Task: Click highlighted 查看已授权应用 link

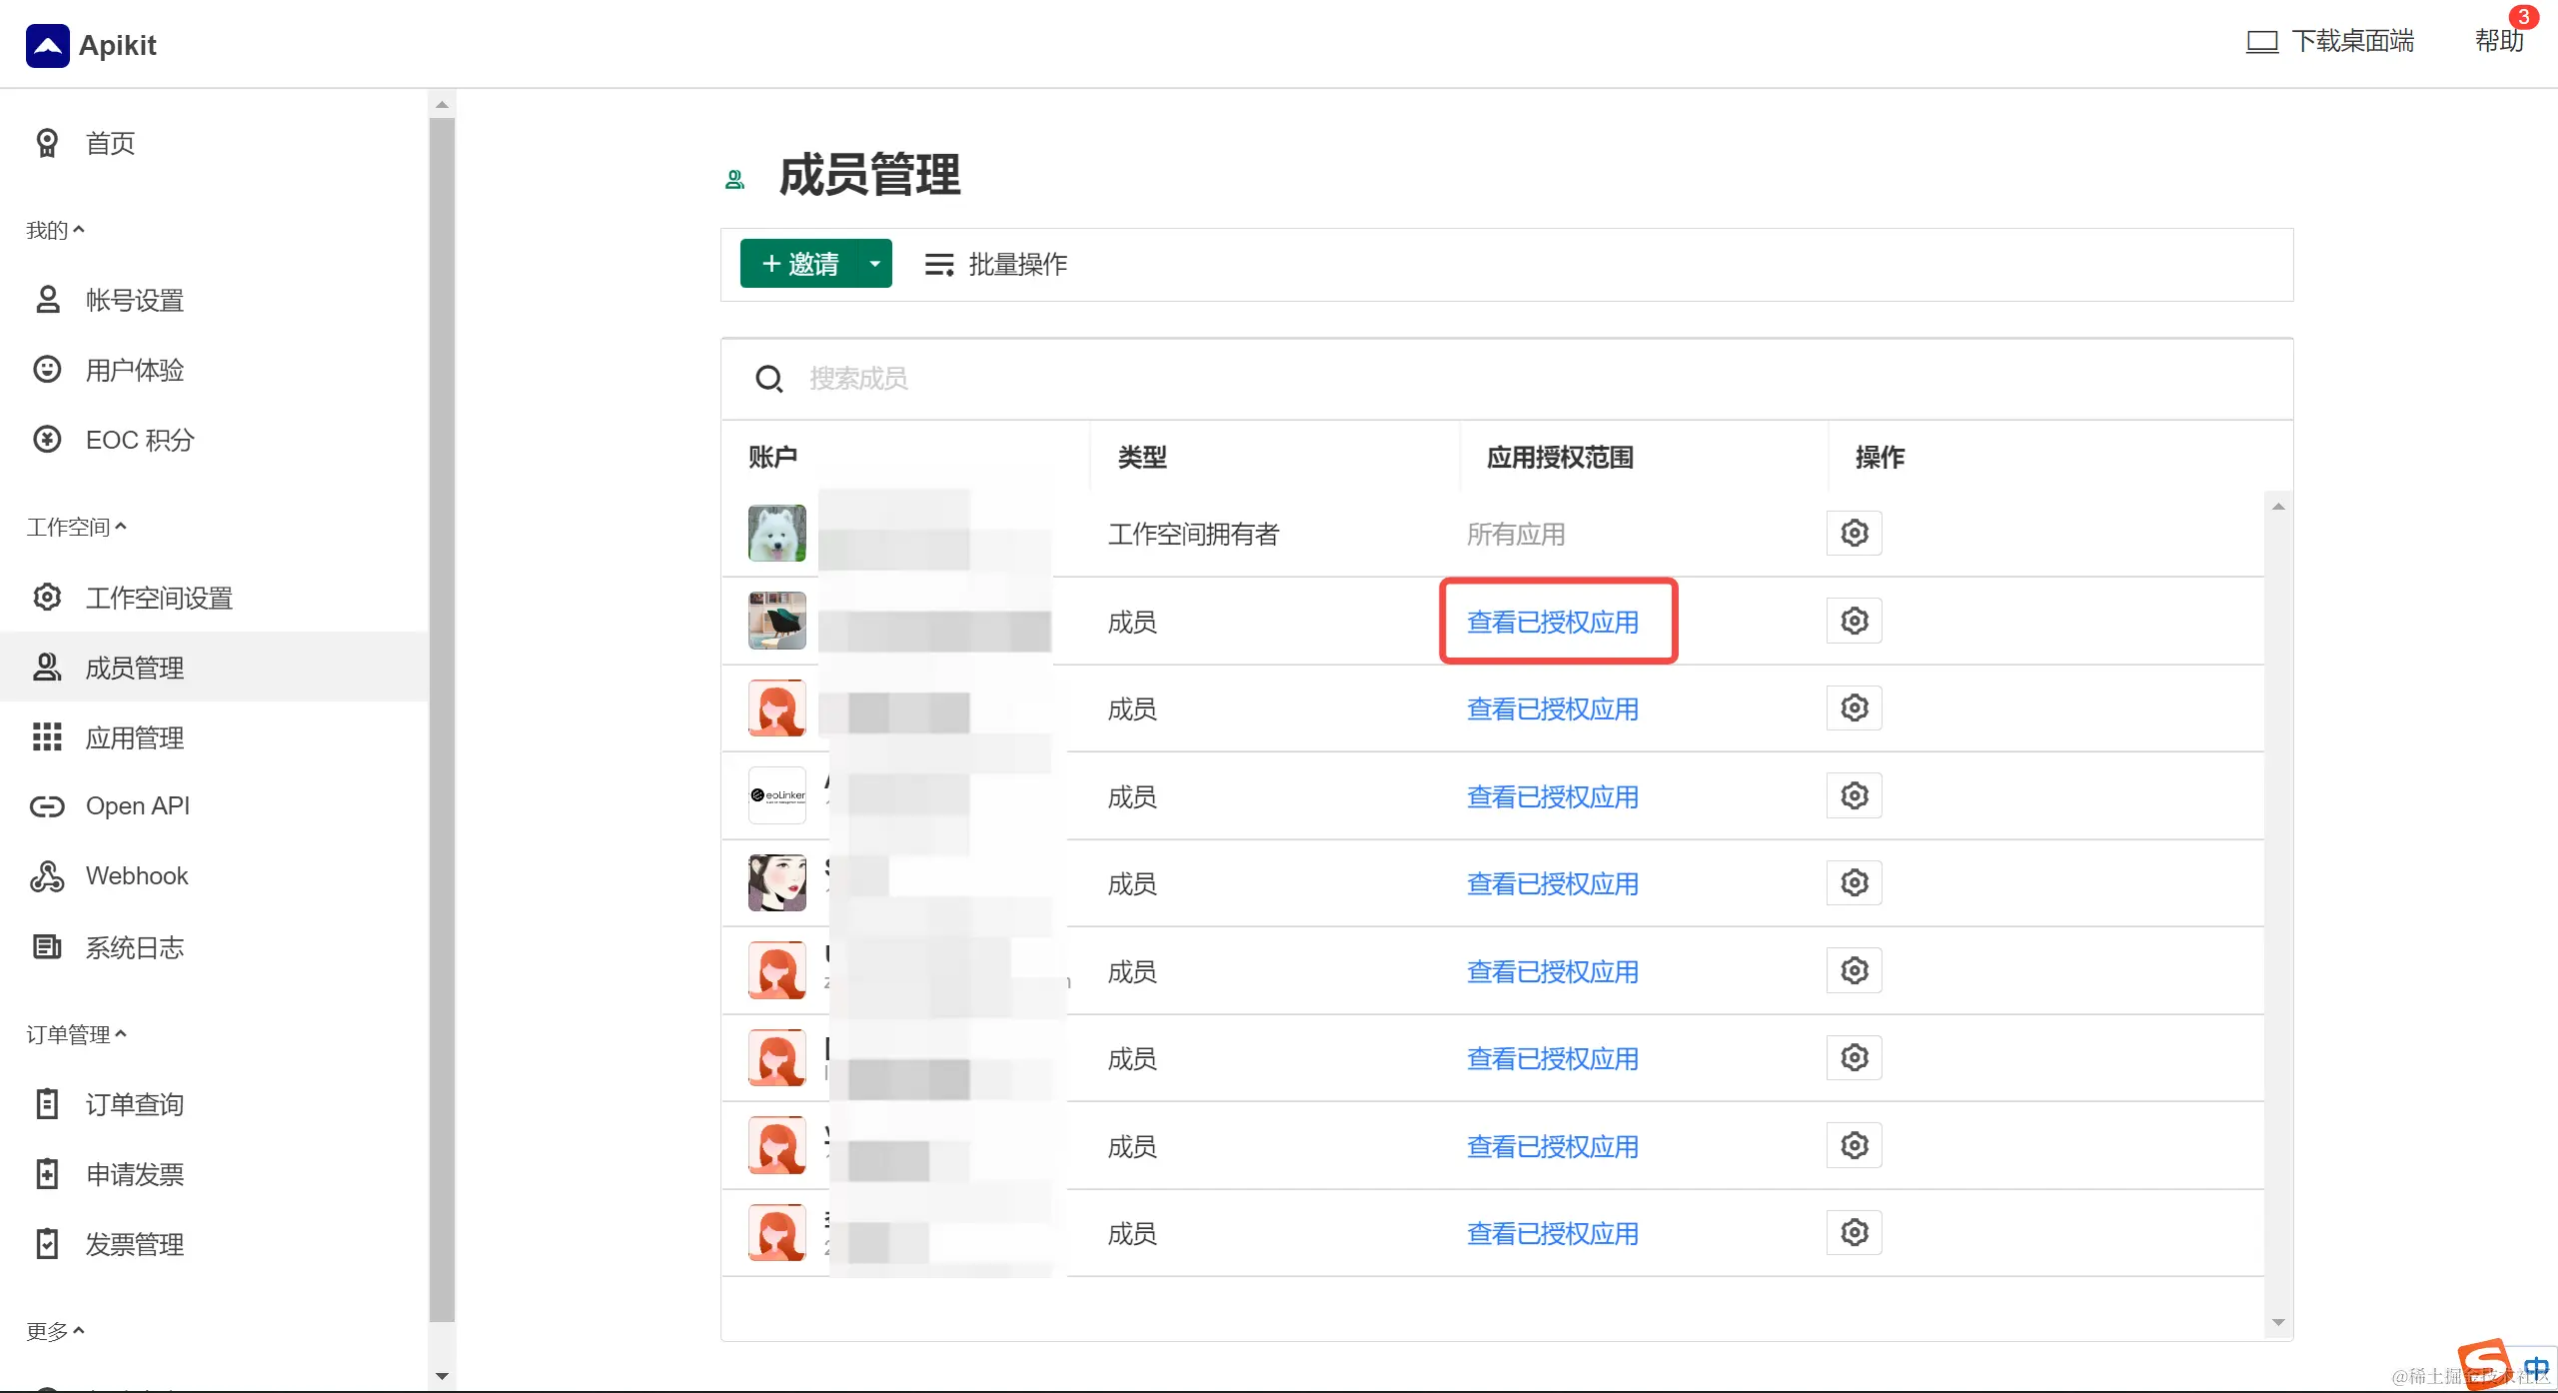Action: point(1552,622)
